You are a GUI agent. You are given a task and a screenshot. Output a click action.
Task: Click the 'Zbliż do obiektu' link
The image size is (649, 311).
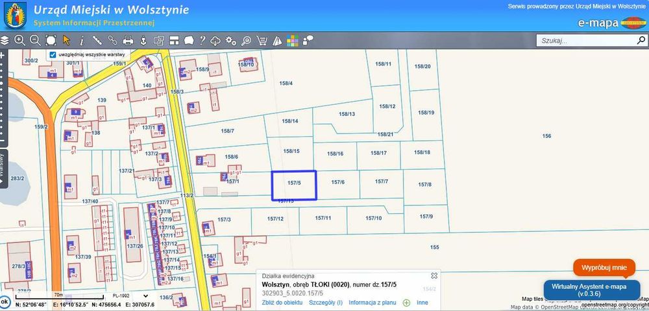282,303
